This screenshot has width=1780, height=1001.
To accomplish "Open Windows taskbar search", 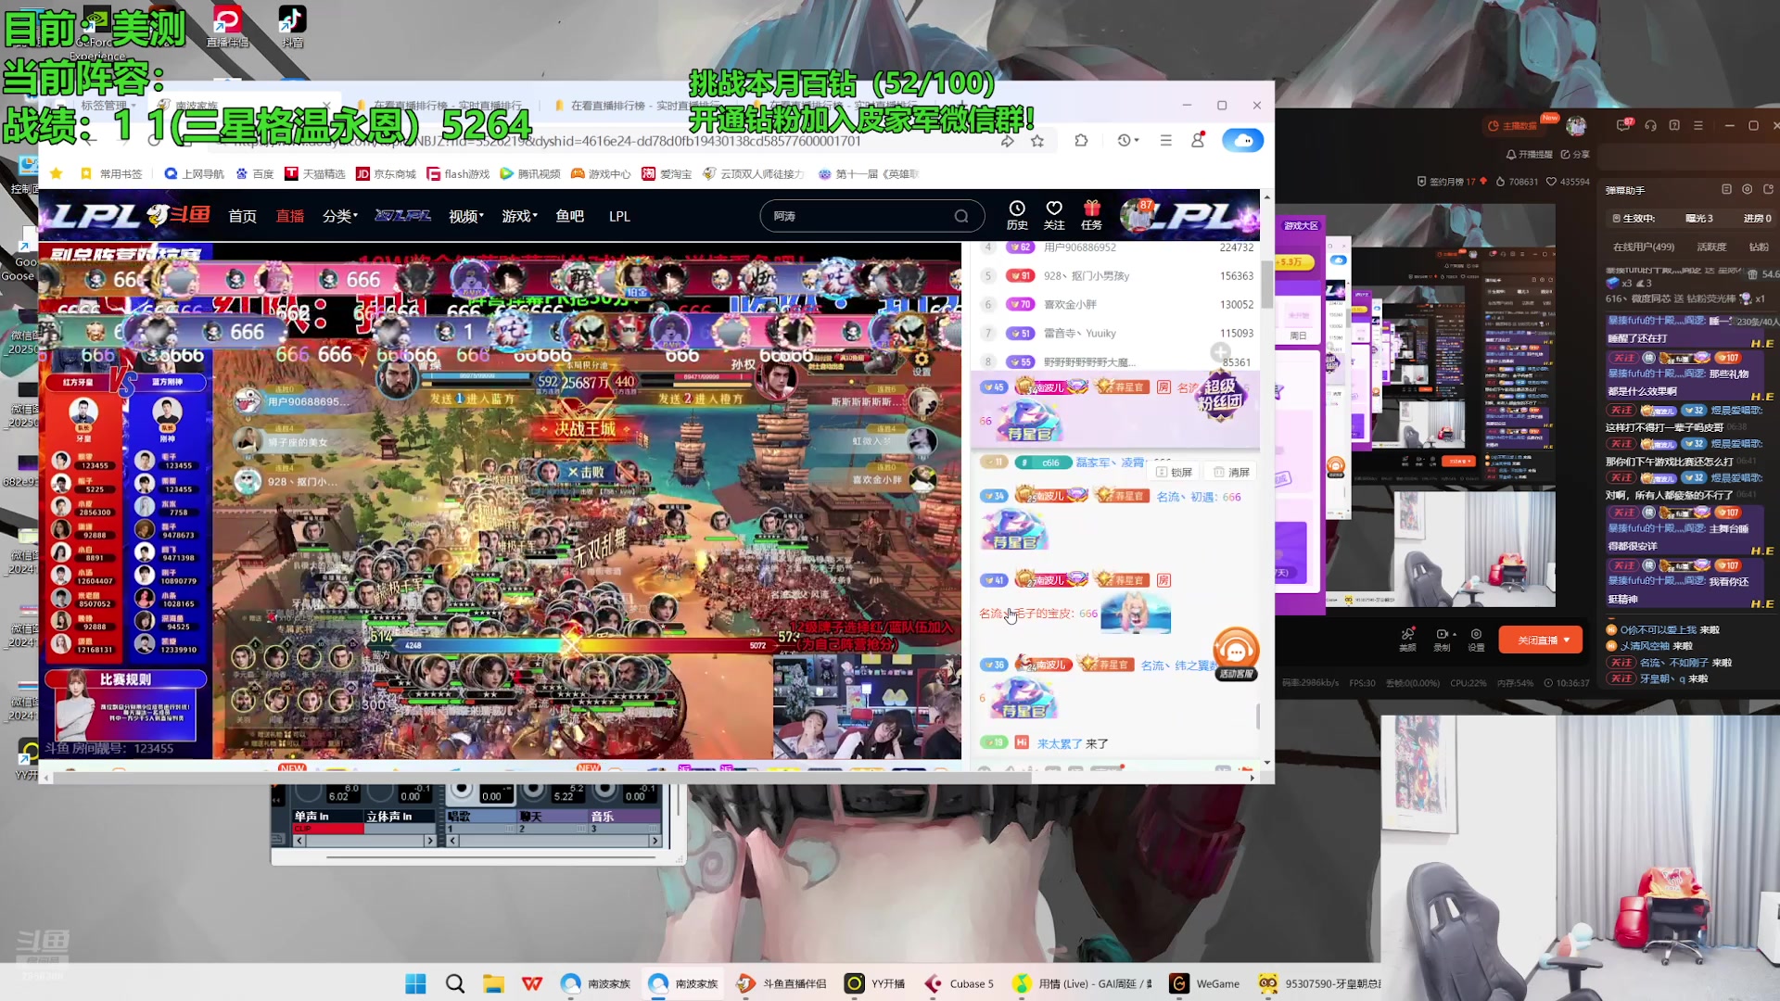I will tap(454, 983).
